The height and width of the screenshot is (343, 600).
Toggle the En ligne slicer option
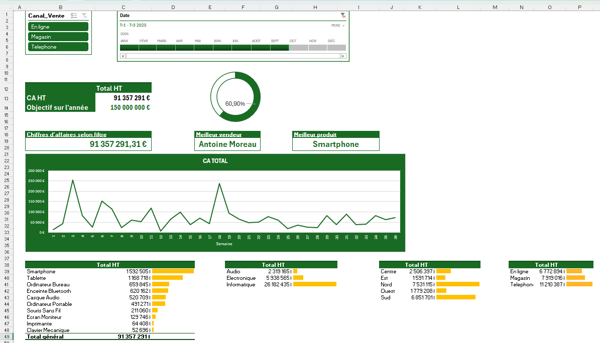click(58, 27)
